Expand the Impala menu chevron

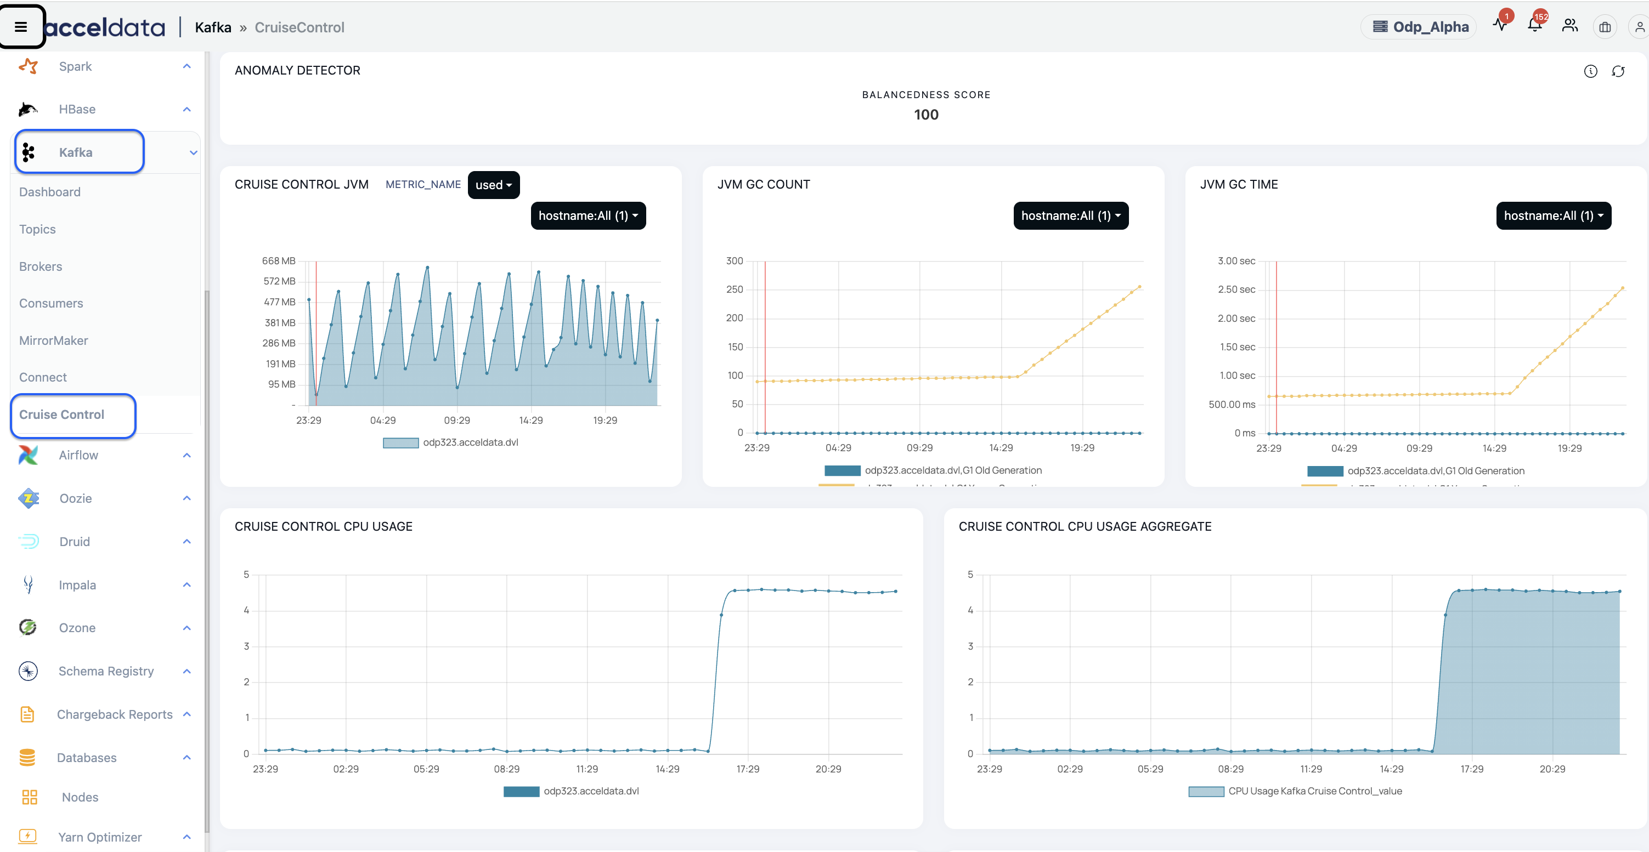coord(187,584)
